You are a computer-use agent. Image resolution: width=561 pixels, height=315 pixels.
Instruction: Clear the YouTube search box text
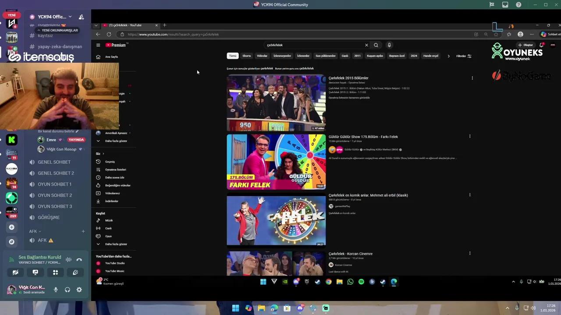(366, 45)
